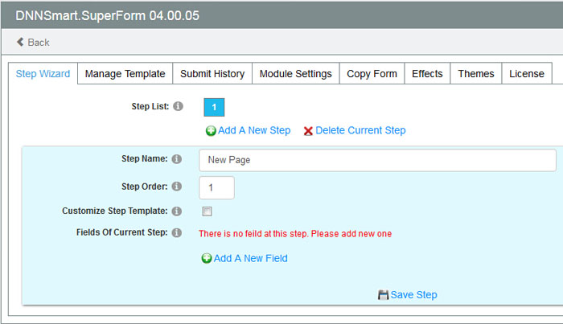
Task: Open Submit History tab
Action: [x=212, y=73]
